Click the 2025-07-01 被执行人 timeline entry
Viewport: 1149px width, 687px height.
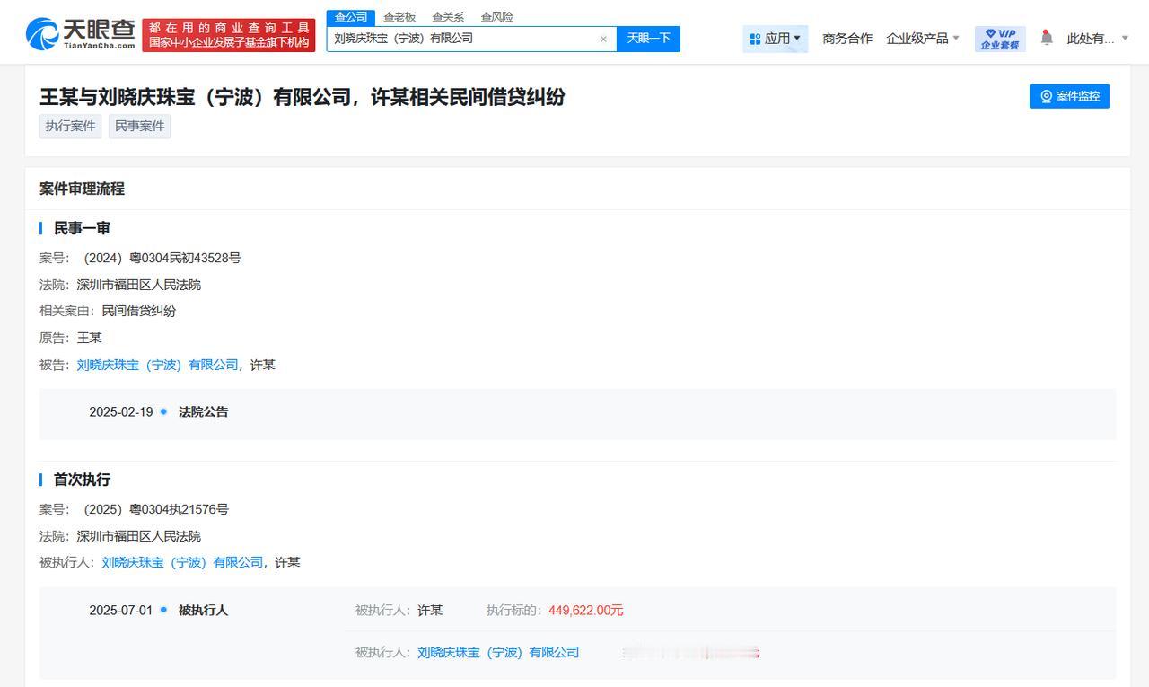coord(158,610)
